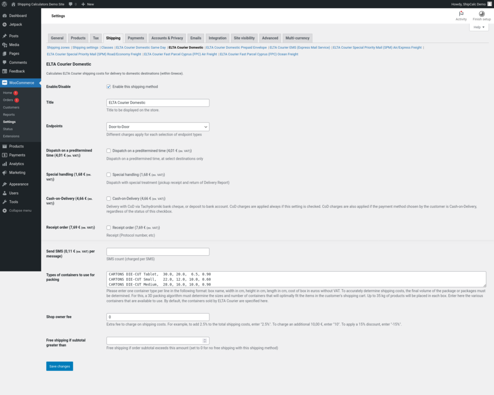Image resolution: width=494 pixels, height=395 pixels.
Task: Click the Send SMS count field
Action: [x=158, y=252]
